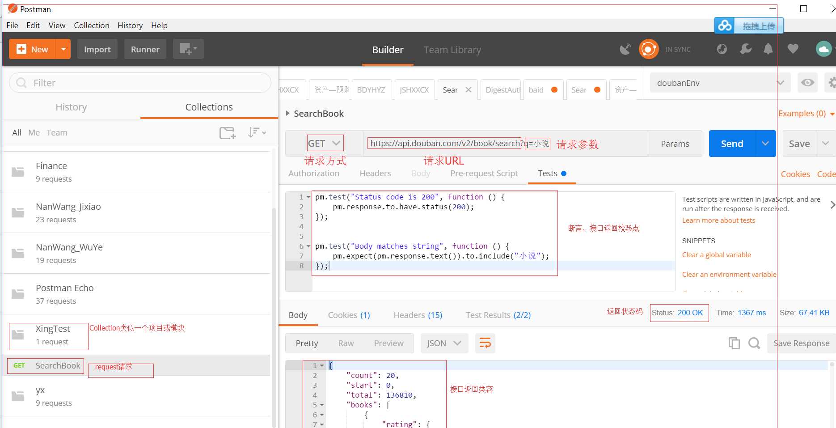Open the interceptor satellite icon
Viewport: 836px width, 428px height.
click(625, 49)
